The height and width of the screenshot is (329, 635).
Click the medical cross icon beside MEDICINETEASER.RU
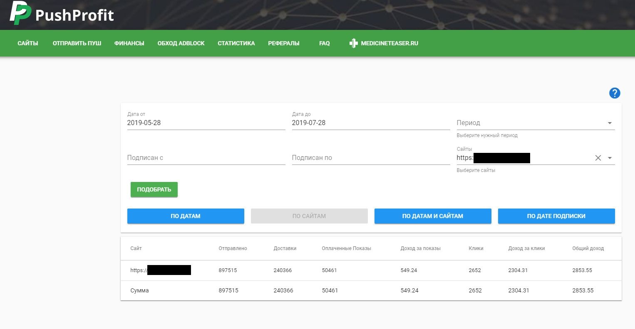point(353,43)
